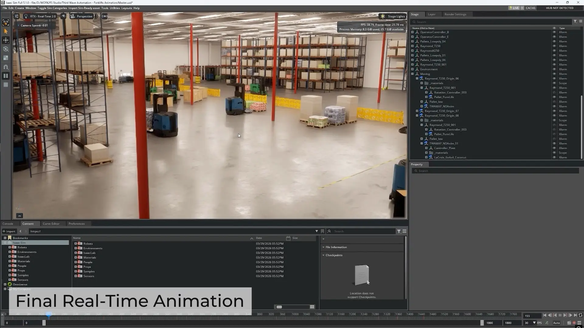Choose the Rotate tool in left toolbar

[x=6, y=49]
